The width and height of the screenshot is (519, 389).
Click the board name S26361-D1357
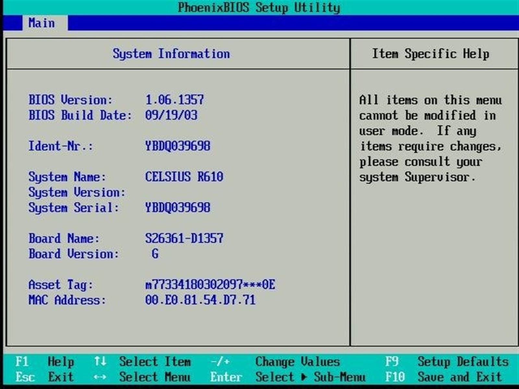point(184,238)
